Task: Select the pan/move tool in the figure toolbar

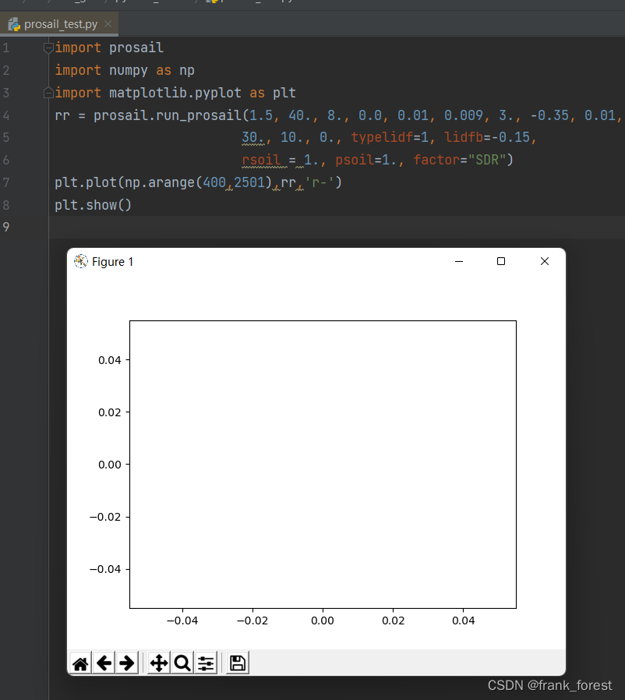Action: click(x=158, y=663)
